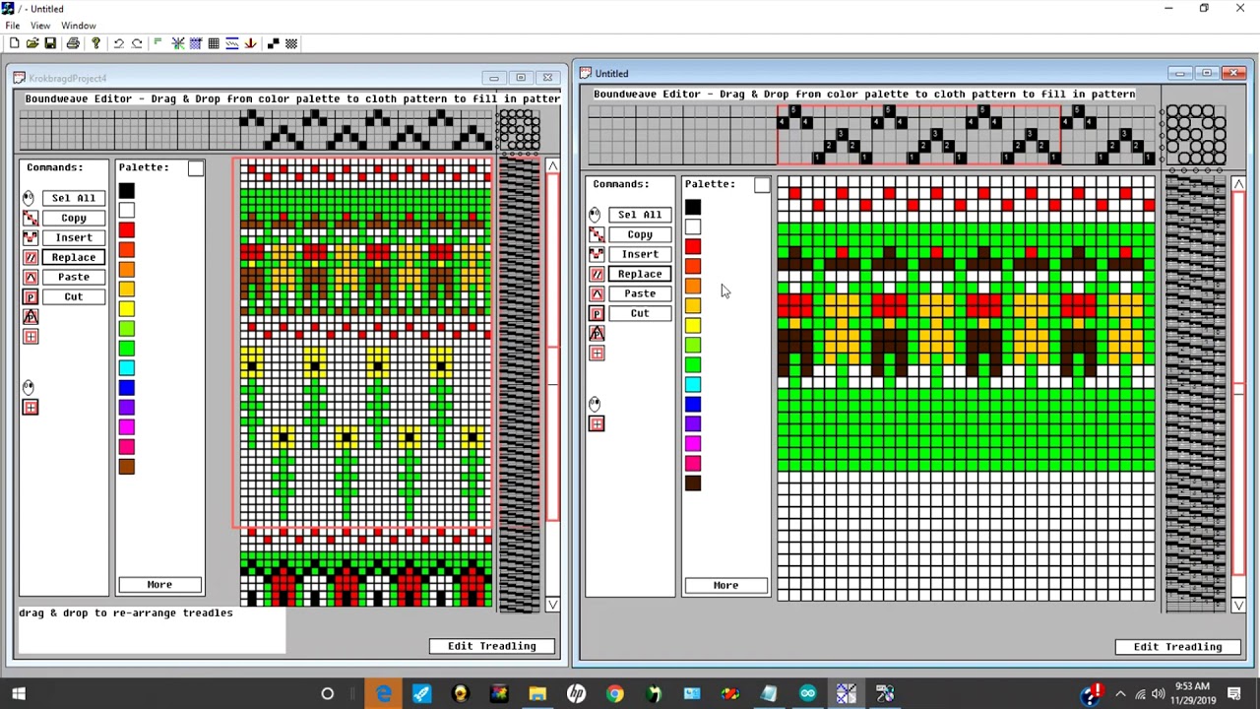1260x709 pixels.
Task: Click the Replace button in the Krokbragd window
Action: click(x=74, y=257)
